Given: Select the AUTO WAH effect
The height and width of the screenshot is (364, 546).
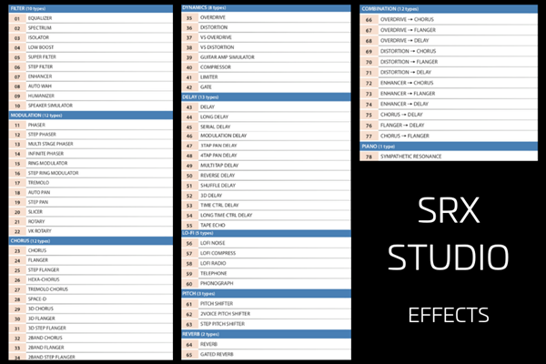Looking at the screenshot, I should 90,86.
